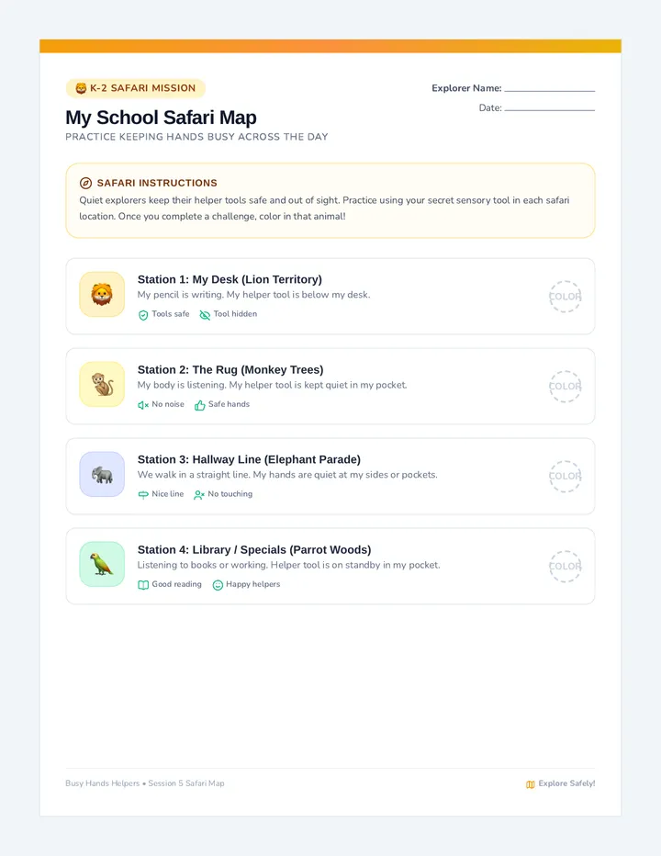Click the map icon next to Explore Safely
The height and width of the screenshot is (856, 661).
click(530, 784)
